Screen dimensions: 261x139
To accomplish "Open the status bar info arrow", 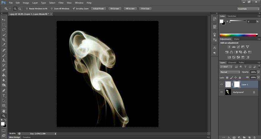I will tap(55, 134).
